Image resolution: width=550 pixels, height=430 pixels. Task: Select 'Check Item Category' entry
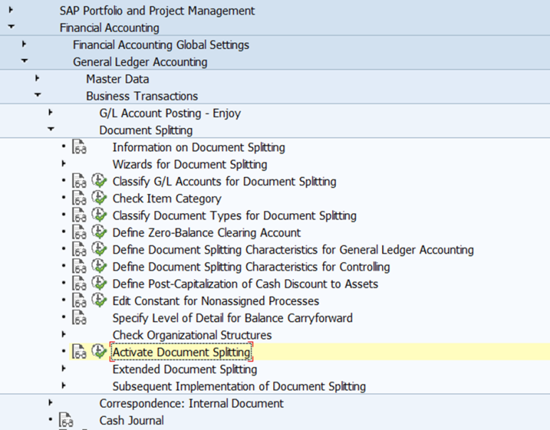(166, 199)
